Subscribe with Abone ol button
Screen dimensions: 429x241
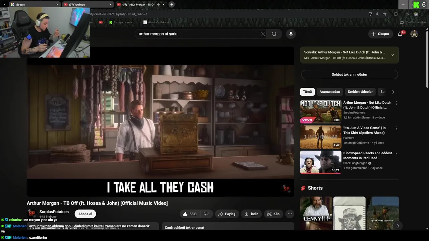85,214
